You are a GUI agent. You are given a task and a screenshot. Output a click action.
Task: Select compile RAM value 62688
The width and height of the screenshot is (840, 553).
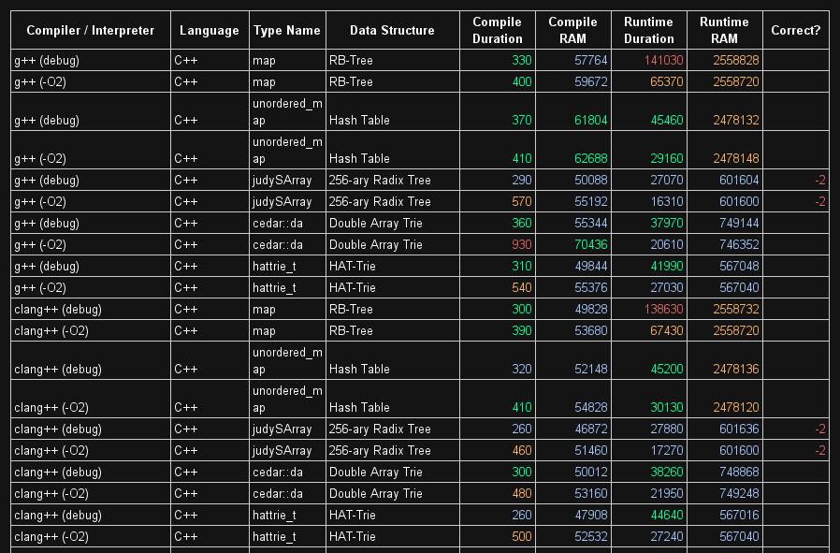pyautogui.click(x=591, y=159)
